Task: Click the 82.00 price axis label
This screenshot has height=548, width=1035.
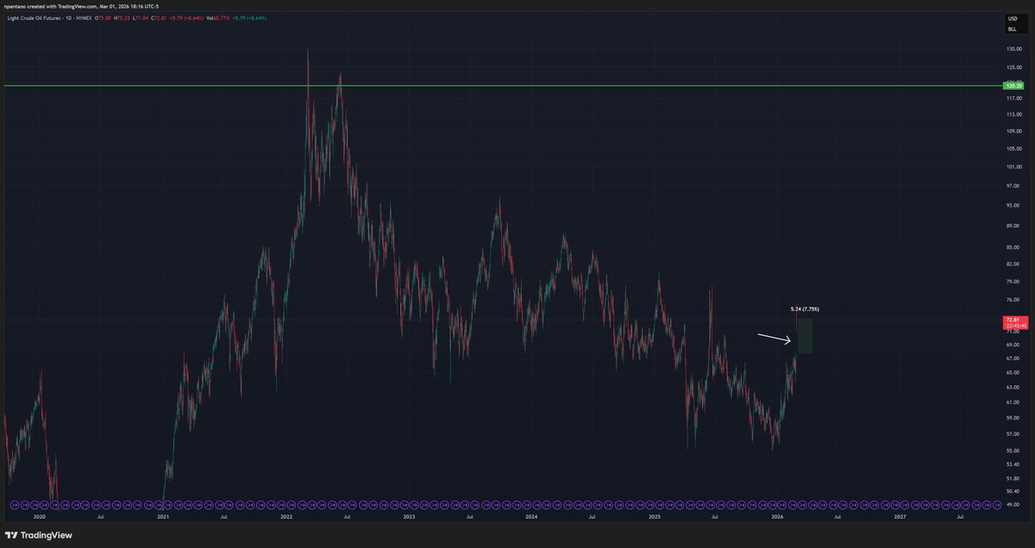Action: coord(1013,265)
